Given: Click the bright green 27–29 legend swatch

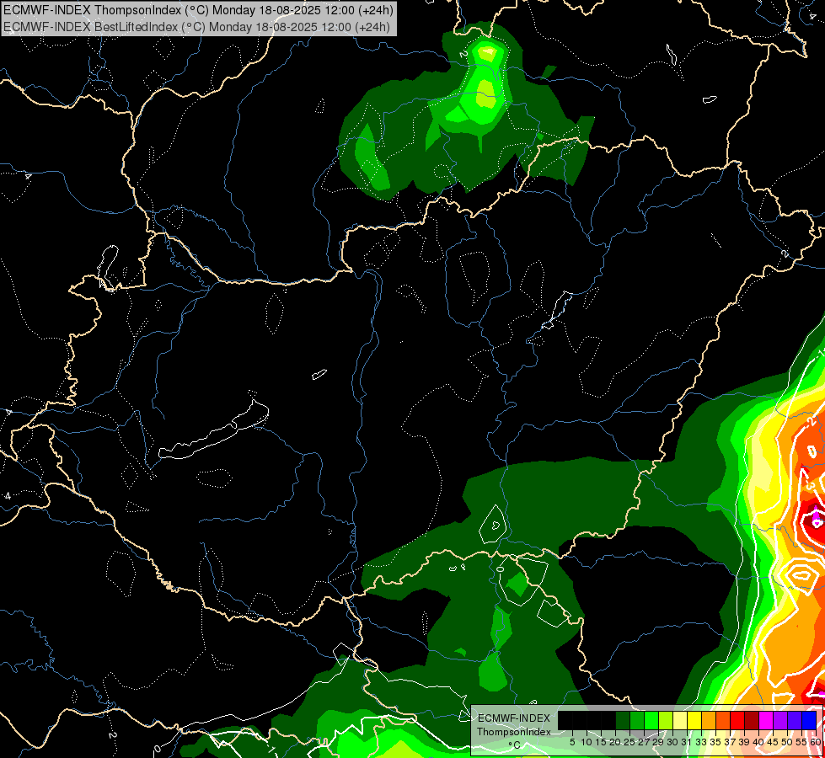Looking at the screenshot, I should click(x=651, y=720).
